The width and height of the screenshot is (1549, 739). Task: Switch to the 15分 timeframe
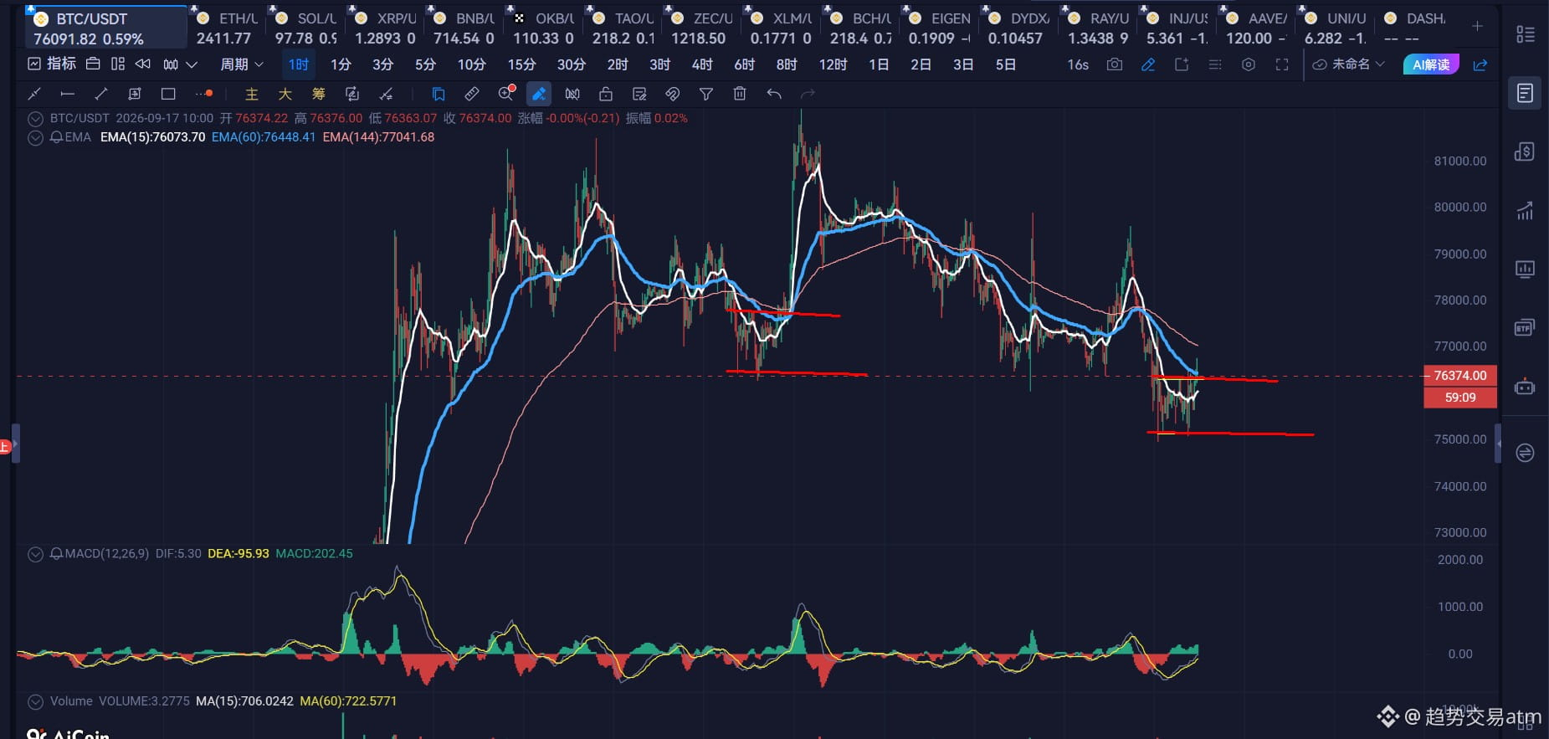click(521, 64)
